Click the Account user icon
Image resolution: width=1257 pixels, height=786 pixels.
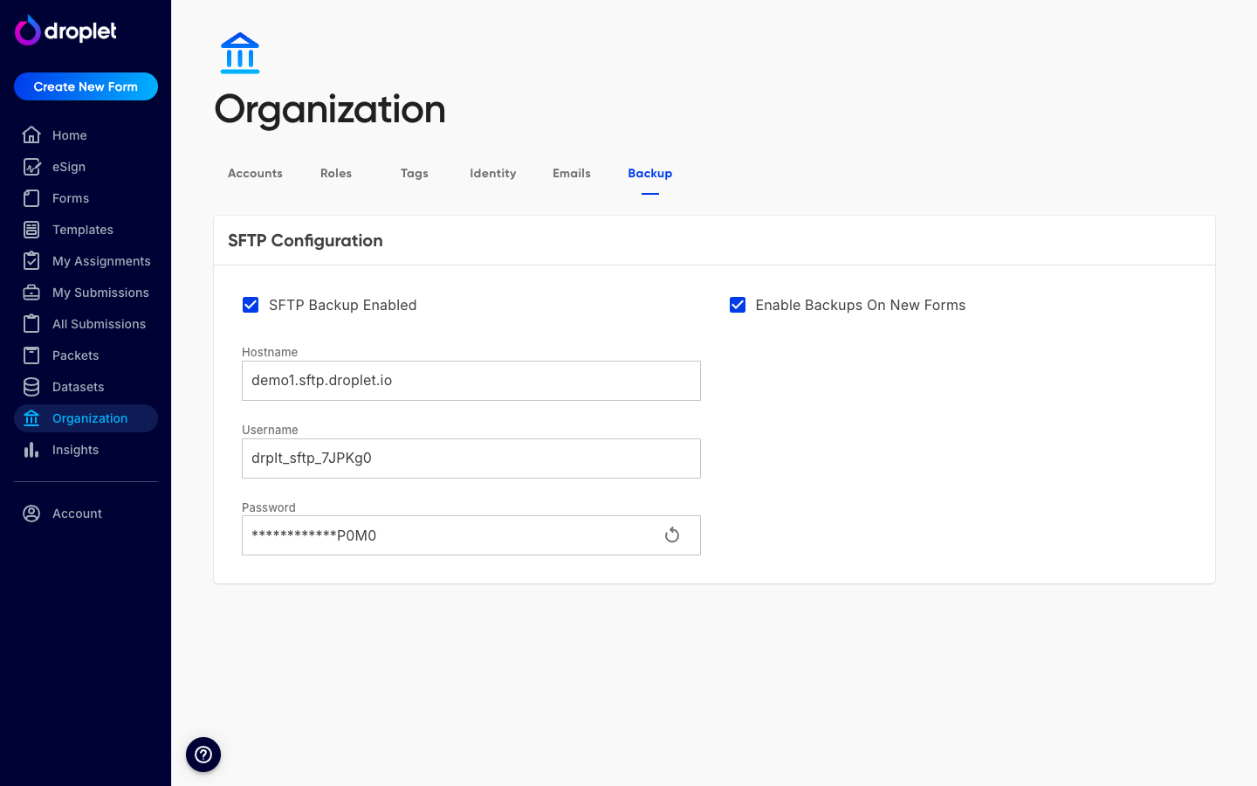pyautogui.click(x=31, y=513)
